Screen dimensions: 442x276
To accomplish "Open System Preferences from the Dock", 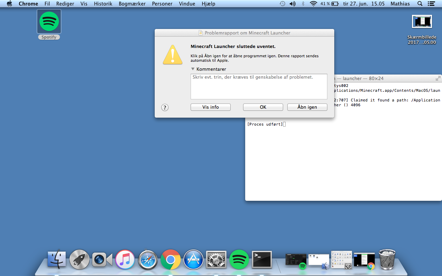I will [216, 259].
